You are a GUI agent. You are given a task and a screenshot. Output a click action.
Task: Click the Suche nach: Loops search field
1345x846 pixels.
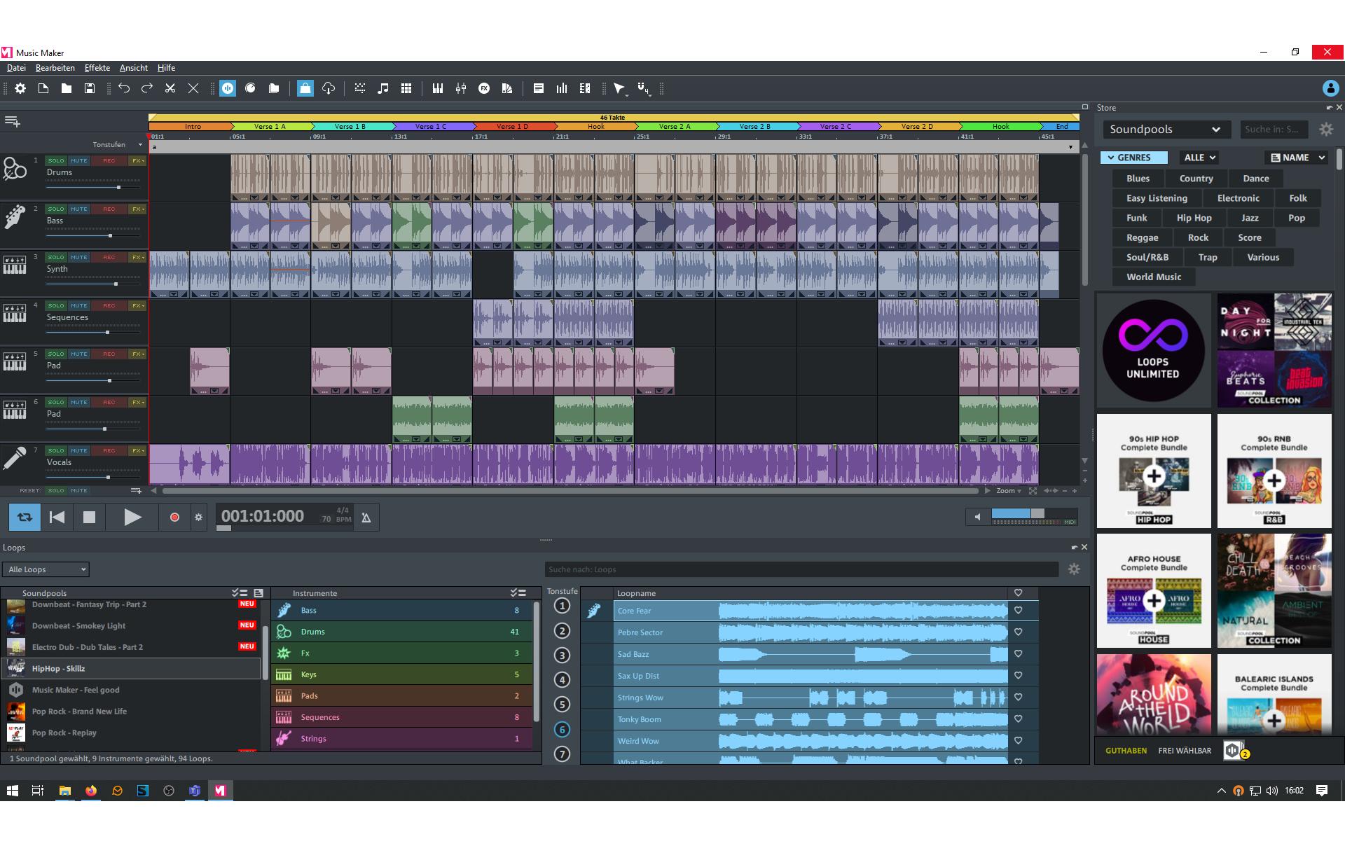click(x=801, y=569)
